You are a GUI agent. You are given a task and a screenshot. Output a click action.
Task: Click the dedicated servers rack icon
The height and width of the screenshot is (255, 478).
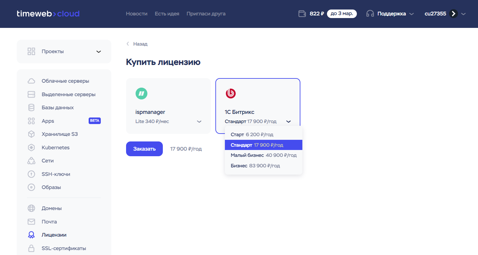pos(31,95)
